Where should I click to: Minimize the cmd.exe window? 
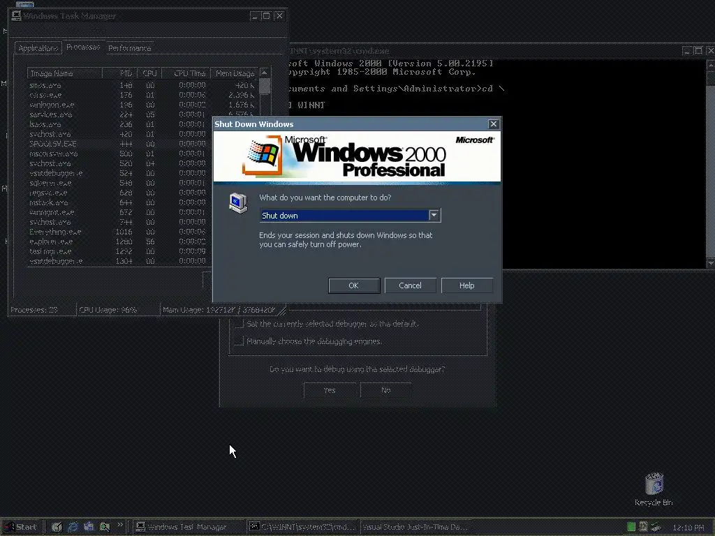(687, 50)
